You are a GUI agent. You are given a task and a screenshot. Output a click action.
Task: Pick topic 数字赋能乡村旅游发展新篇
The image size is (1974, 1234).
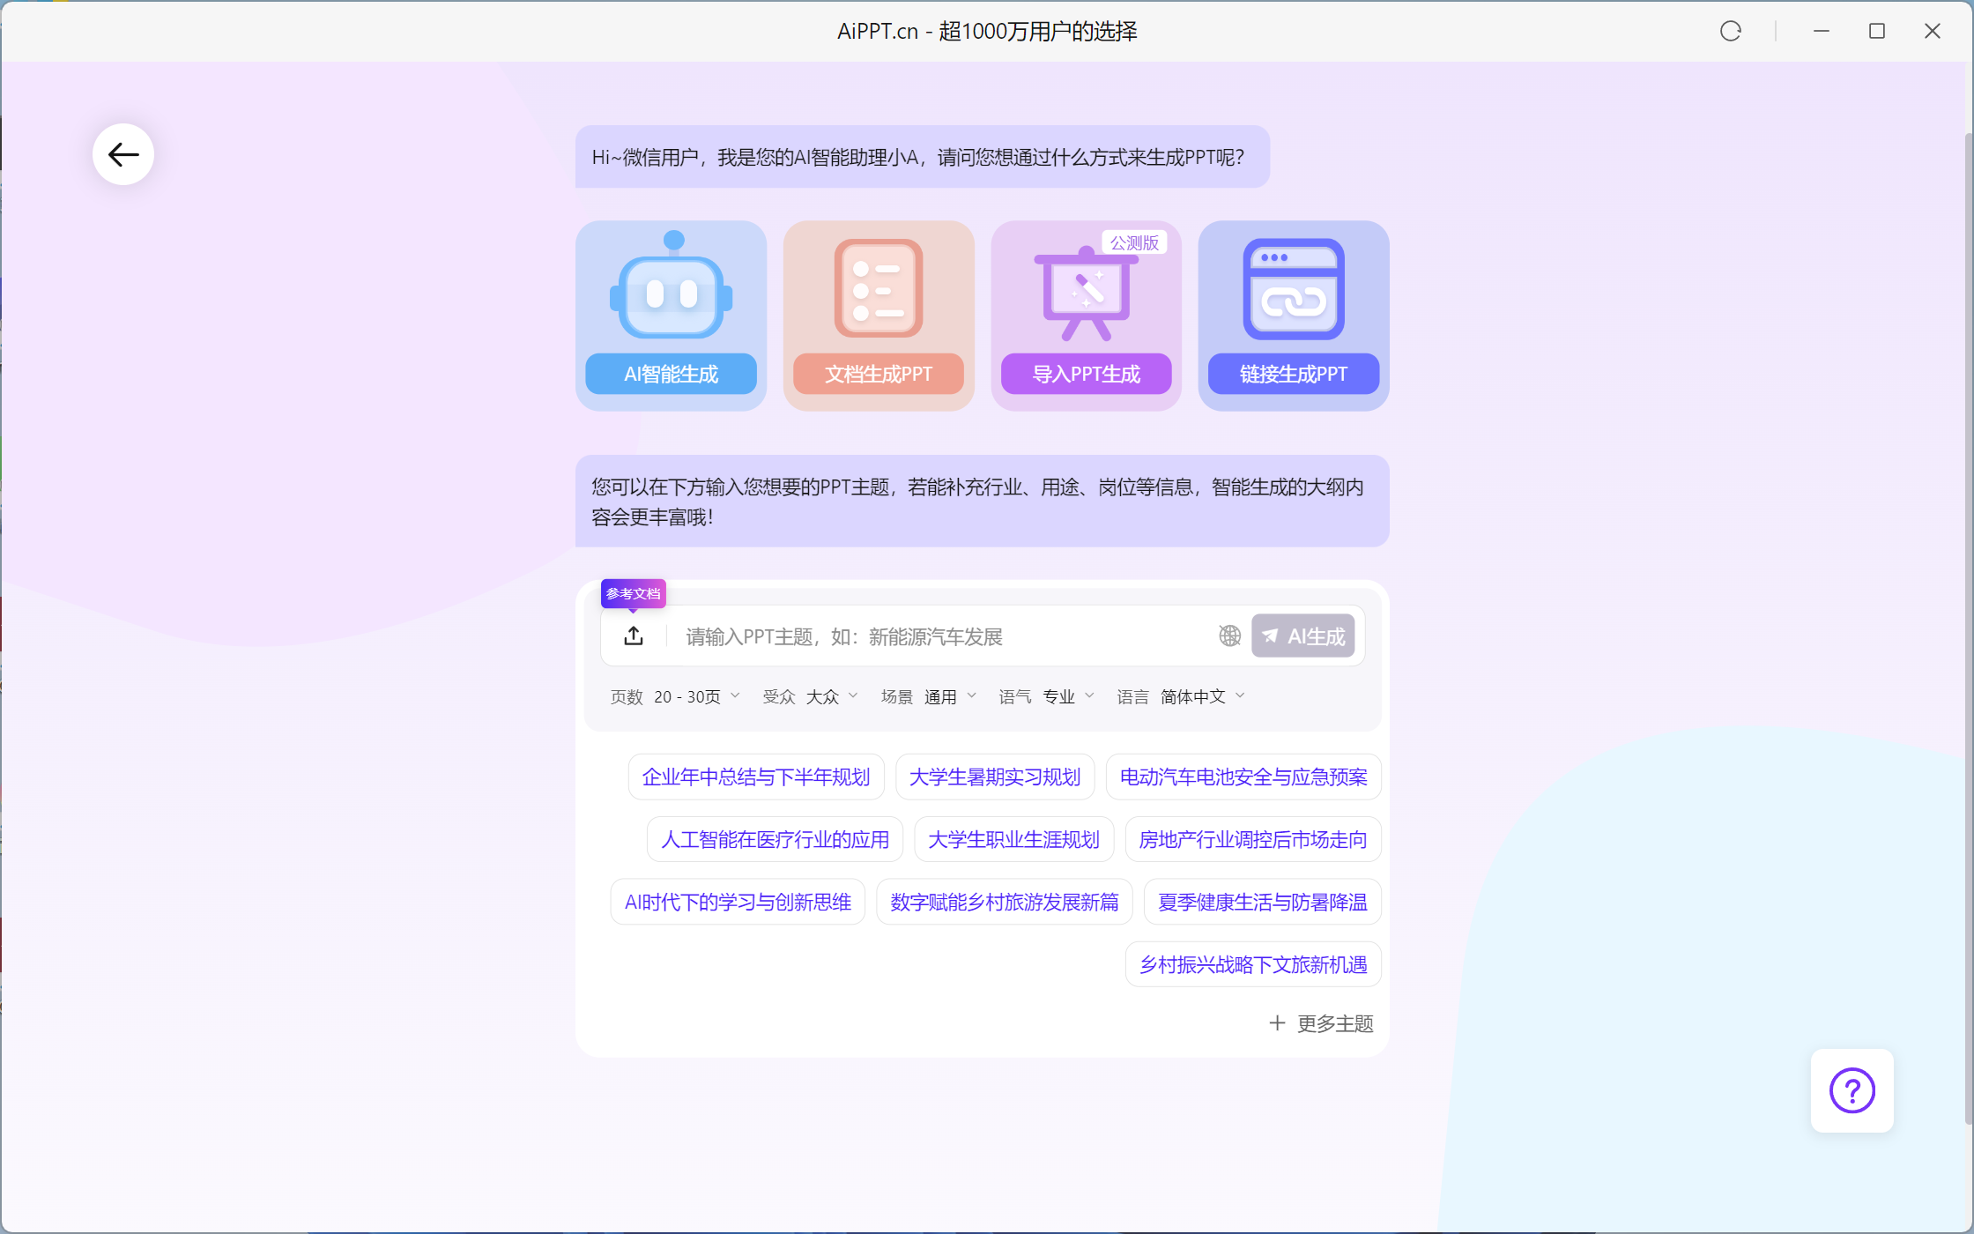(x=1005, y=903)
